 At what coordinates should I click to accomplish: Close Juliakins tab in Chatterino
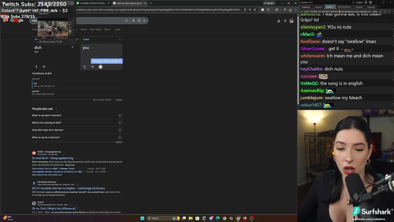334,7
